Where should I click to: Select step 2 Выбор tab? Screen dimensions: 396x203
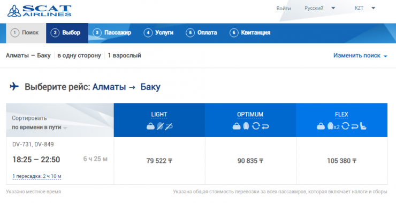[67, 33]
